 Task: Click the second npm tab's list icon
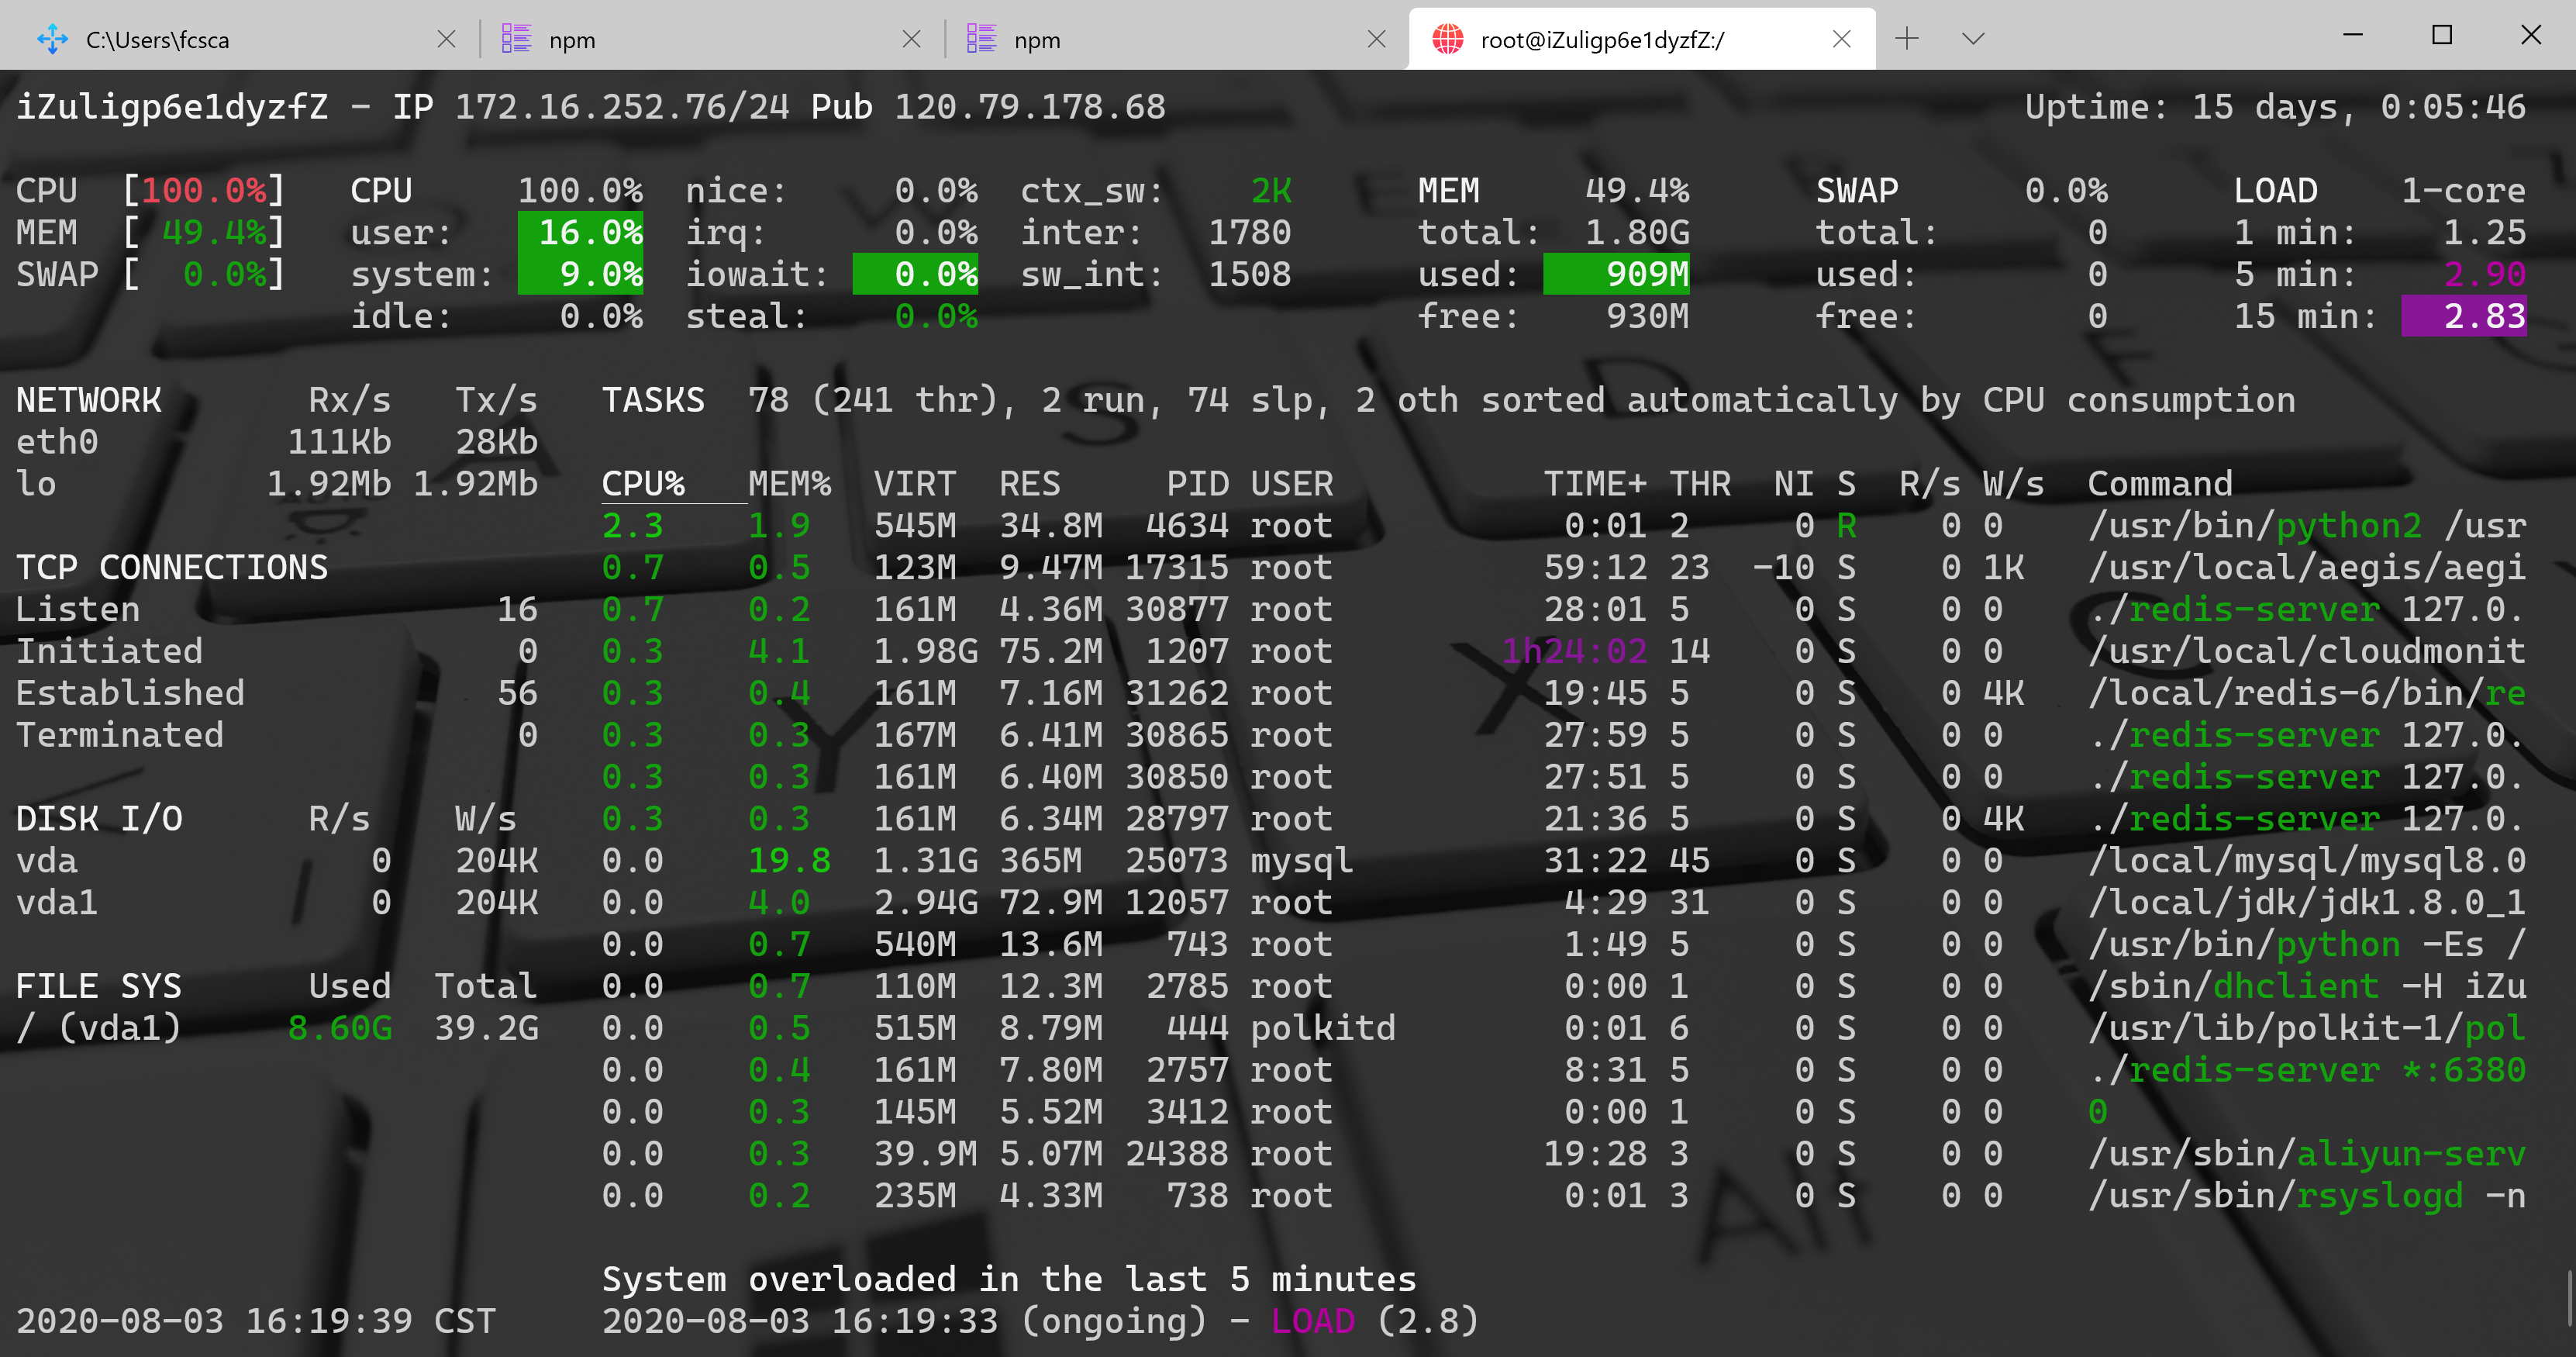pyautogui.click(x=981, y=39)
